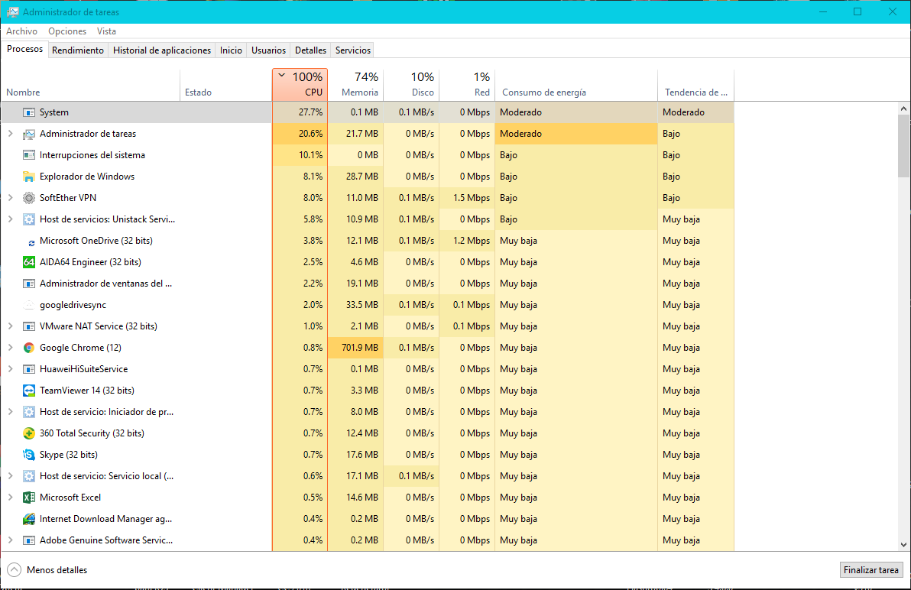Click Menos detalles to collapse view
911x590 pixels.
pos(47,570)
